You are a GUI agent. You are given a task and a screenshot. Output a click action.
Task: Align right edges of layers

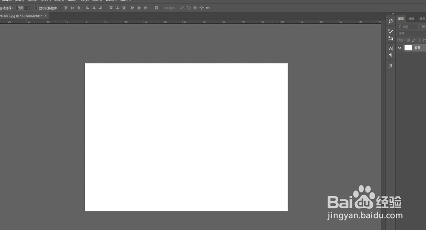(100, 8)
